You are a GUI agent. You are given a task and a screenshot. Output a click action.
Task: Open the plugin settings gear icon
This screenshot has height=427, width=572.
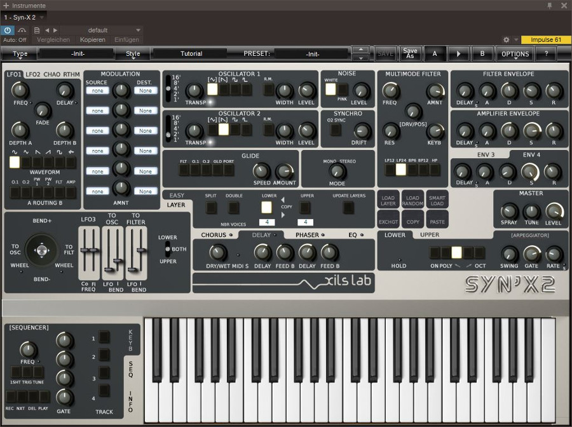(506, 40)
